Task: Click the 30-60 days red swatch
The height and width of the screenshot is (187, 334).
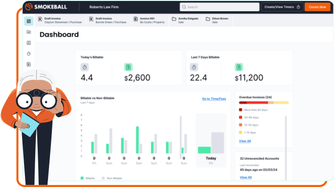Action: (x=240, y=117)
